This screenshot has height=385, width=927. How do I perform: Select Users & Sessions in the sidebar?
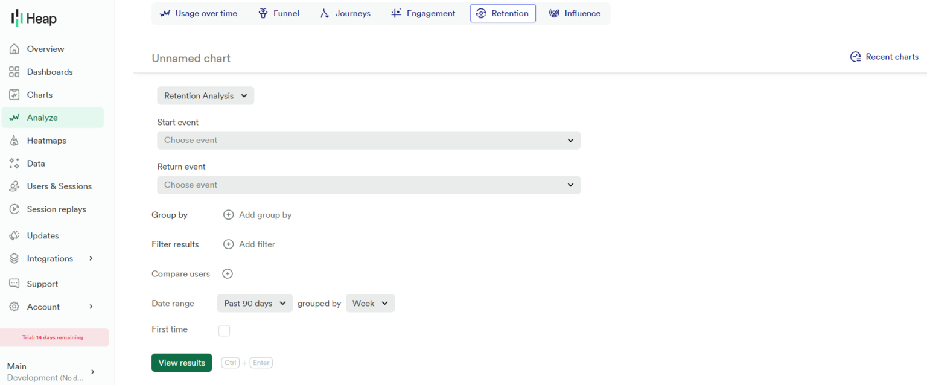pos(59,186)
